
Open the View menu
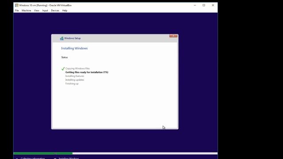tap(37, 11)
